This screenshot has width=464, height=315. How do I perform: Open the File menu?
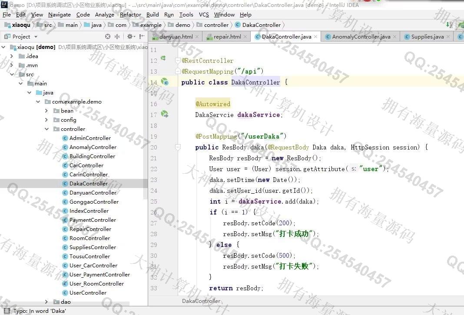(7, 14)
